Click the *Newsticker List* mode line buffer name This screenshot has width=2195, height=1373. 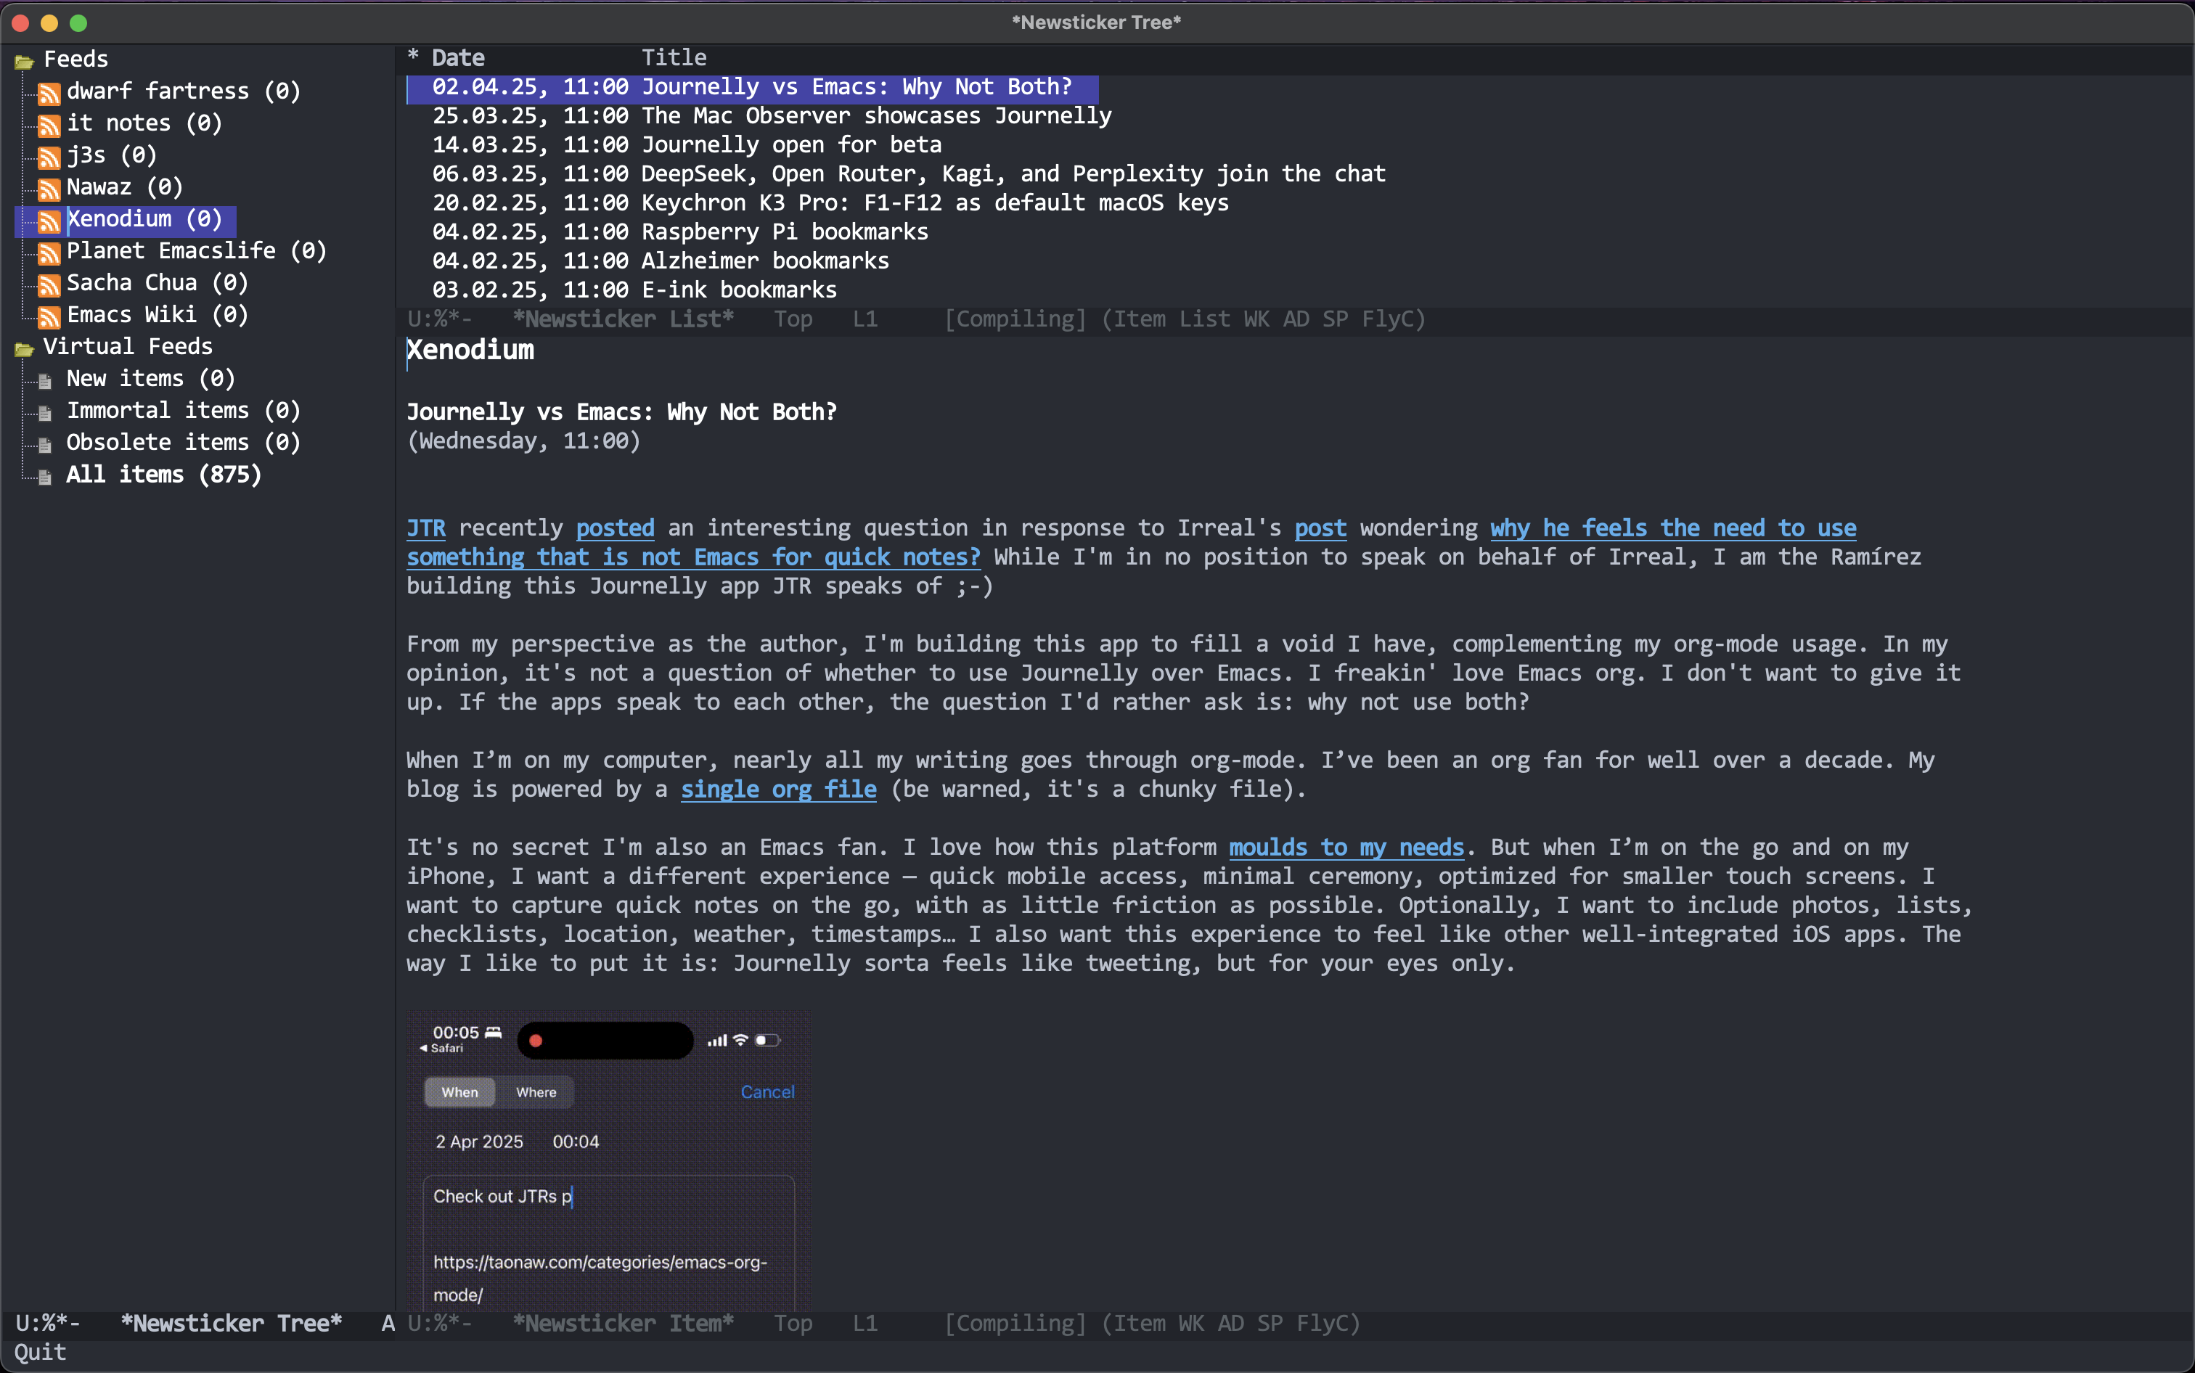[623, 319]
